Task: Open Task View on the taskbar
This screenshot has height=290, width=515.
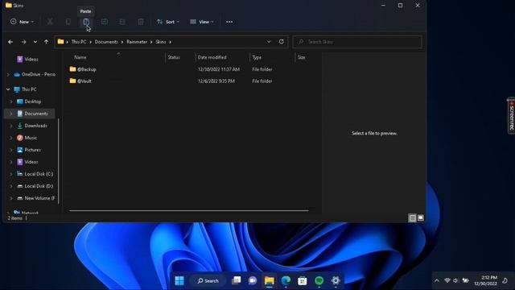Action: click(236, 281)
